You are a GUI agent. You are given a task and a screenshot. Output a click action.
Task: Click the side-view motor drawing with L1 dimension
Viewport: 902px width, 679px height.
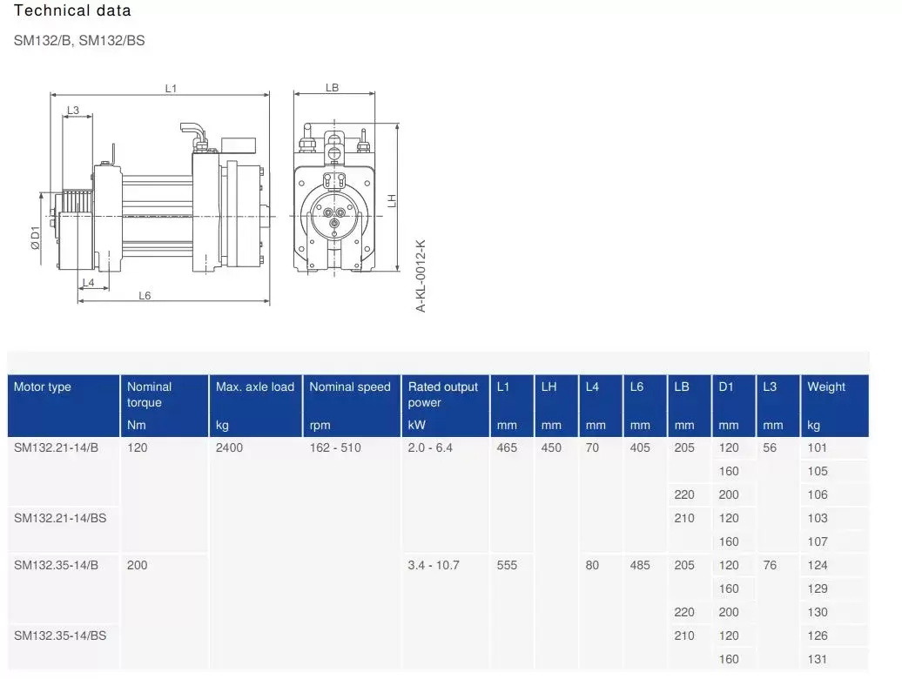click(x=155, y=196)
